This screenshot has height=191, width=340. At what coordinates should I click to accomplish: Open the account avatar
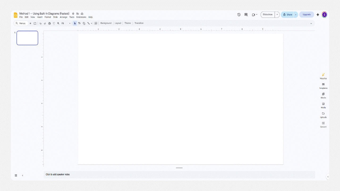click(x=324, y=15)
